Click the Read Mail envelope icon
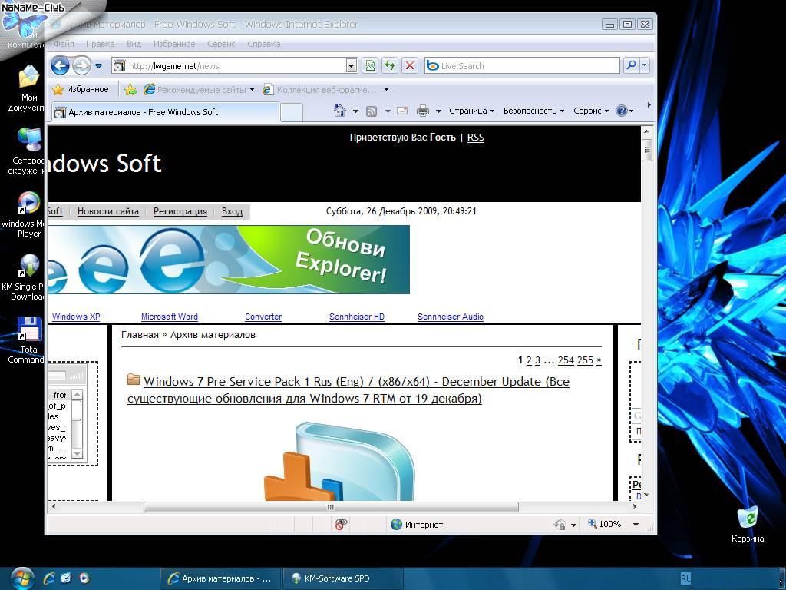786x590 pixels. (402, 111)
